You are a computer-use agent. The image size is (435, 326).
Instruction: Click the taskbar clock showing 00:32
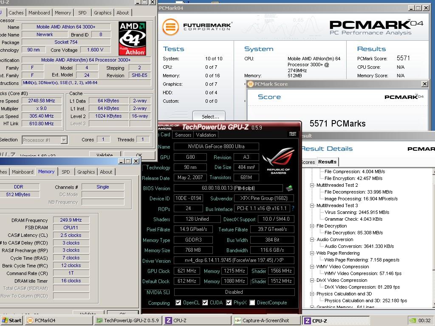pos(424,320)
